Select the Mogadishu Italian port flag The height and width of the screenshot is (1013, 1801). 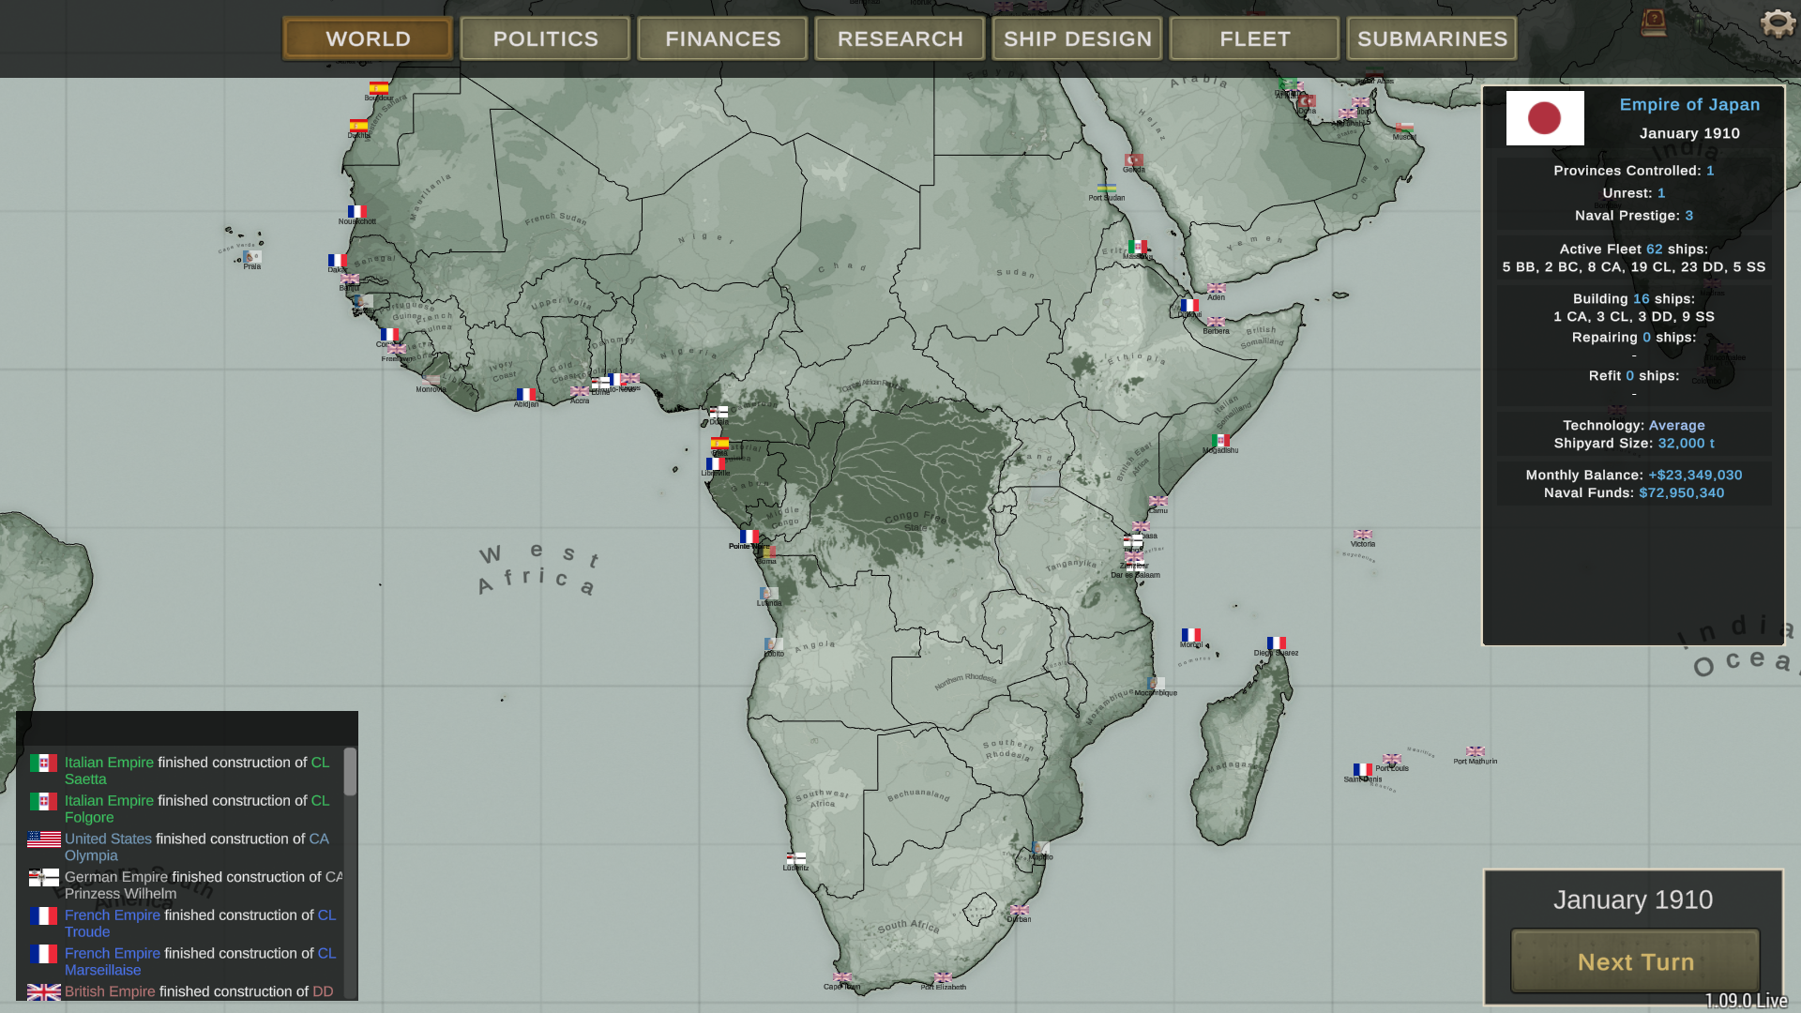click(x=1220, y=441)
